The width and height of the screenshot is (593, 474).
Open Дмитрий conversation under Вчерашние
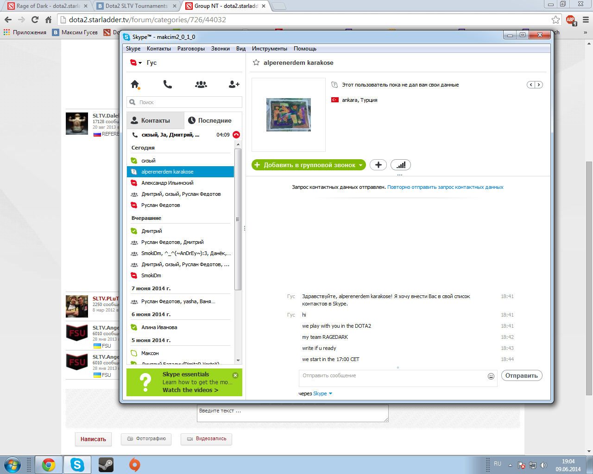coord(180,231)
